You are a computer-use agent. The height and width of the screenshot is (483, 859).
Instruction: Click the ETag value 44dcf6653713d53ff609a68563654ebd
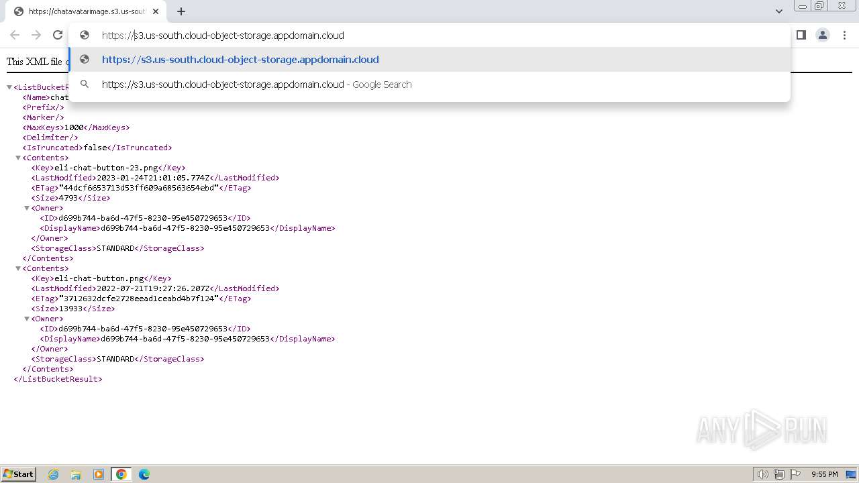[139, 188]
